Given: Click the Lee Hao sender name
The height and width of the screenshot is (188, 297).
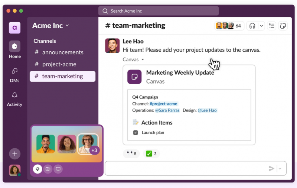Looking at the screenshot, I should [x=133, y=41].
